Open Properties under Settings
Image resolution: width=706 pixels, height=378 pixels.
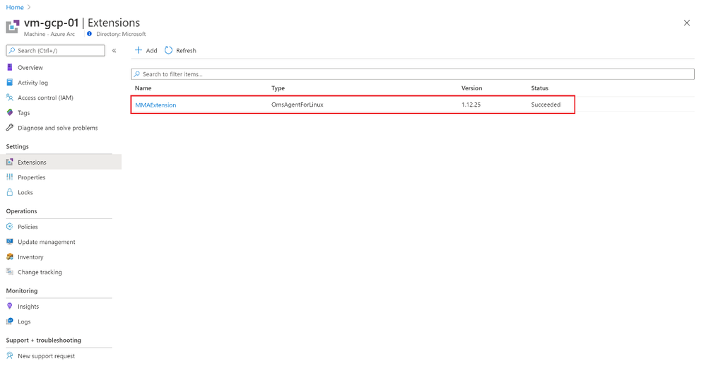coord(32,177)
